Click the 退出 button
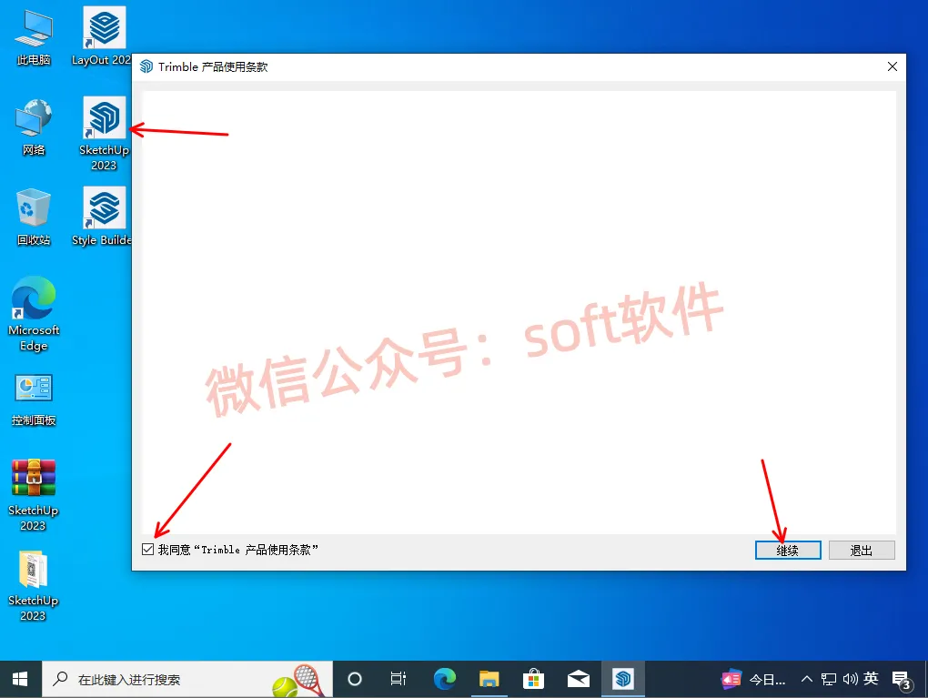The image size is (928, 698). coord(862,550)
